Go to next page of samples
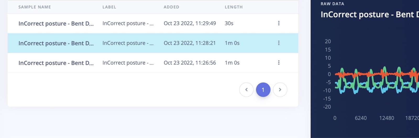 [x=280, y=90]
